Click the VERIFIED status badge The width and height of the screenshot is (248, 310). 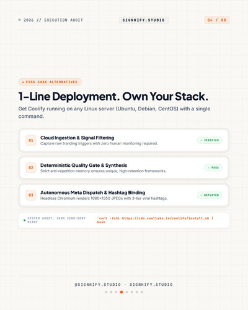(x=210, y=140)
